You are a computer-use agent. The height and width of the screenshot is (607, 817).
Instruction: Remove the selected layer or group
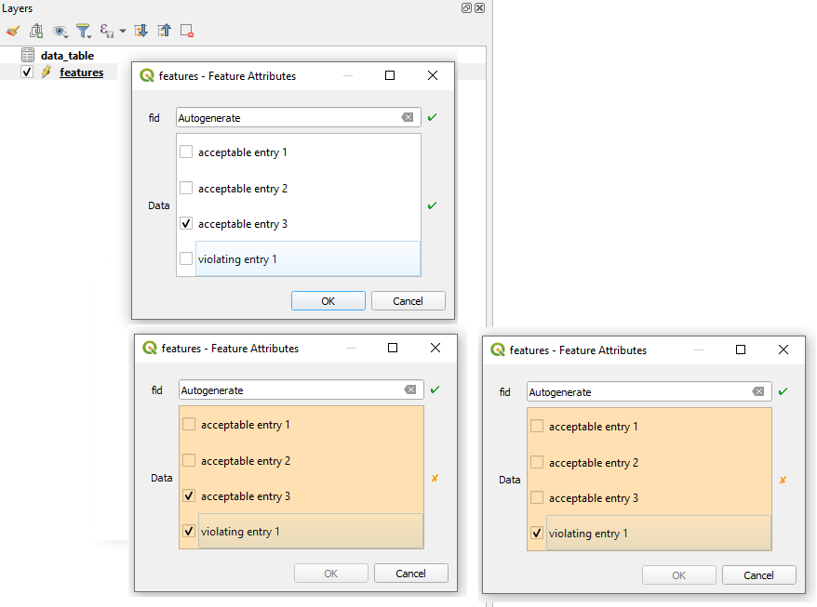pos(187,30)
